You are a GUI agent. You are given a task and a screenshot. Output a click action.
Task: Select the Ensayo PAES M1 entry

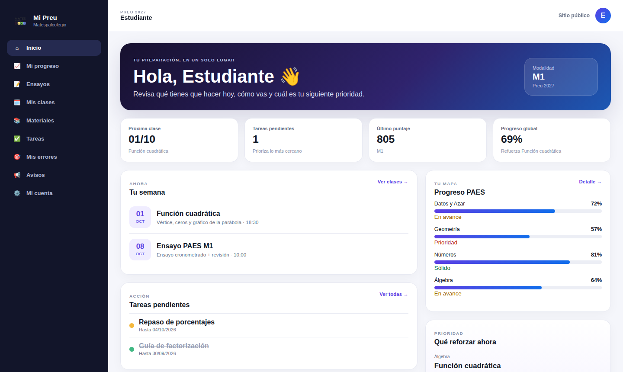[269, 250]
